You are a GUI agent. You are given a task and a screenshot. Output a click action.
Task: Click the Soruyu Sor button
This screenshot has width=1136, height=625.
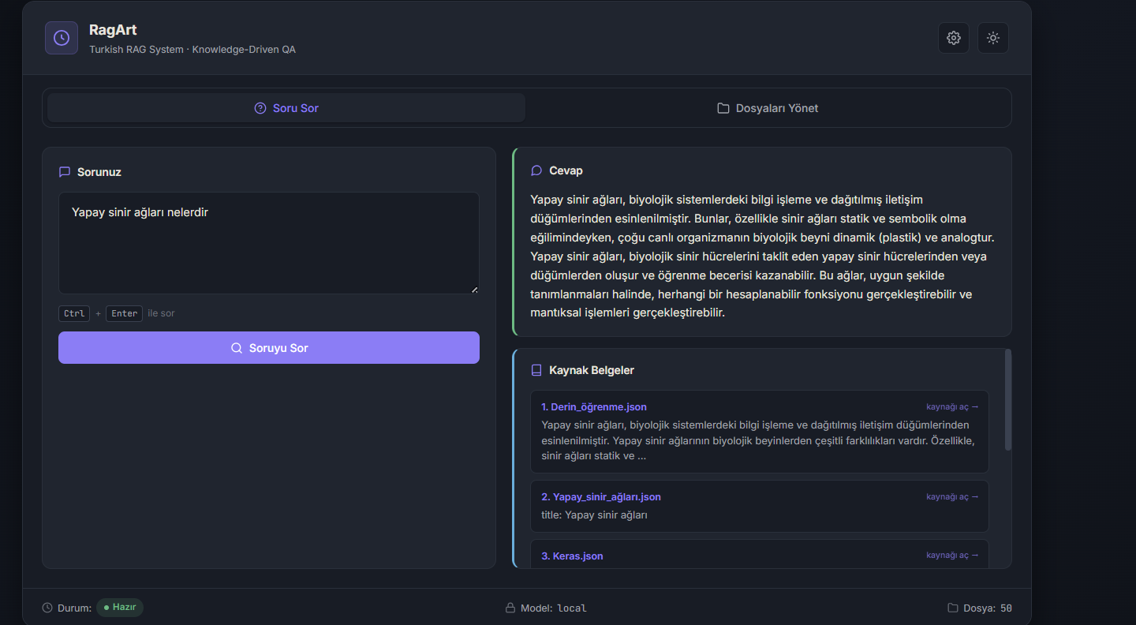point(269,348)
